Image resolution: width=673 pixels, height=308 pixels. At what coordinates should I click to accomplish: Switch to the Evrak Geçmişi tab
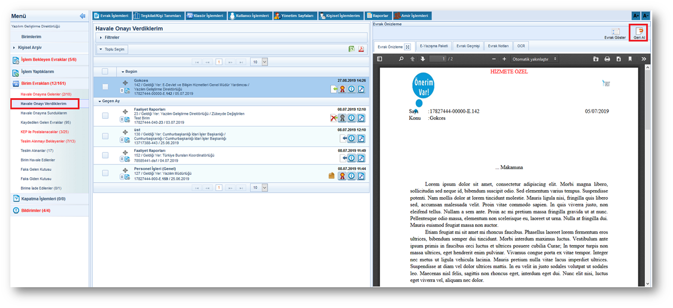[468, 46]
